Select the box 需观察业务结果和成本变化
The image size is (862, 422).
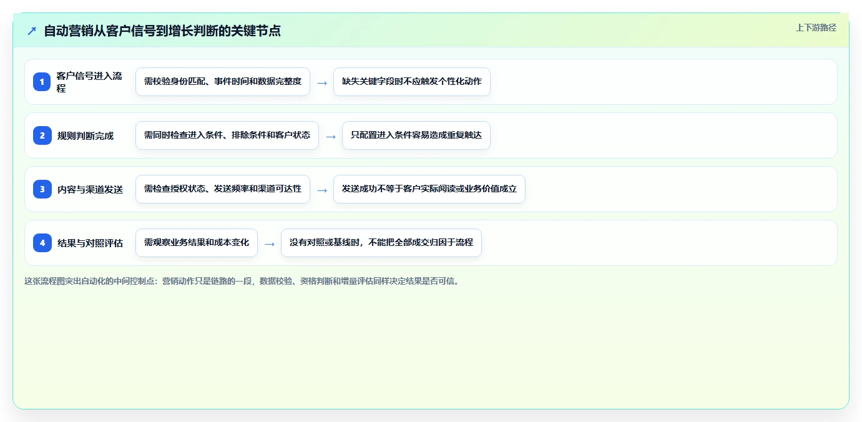coord(197,243)
